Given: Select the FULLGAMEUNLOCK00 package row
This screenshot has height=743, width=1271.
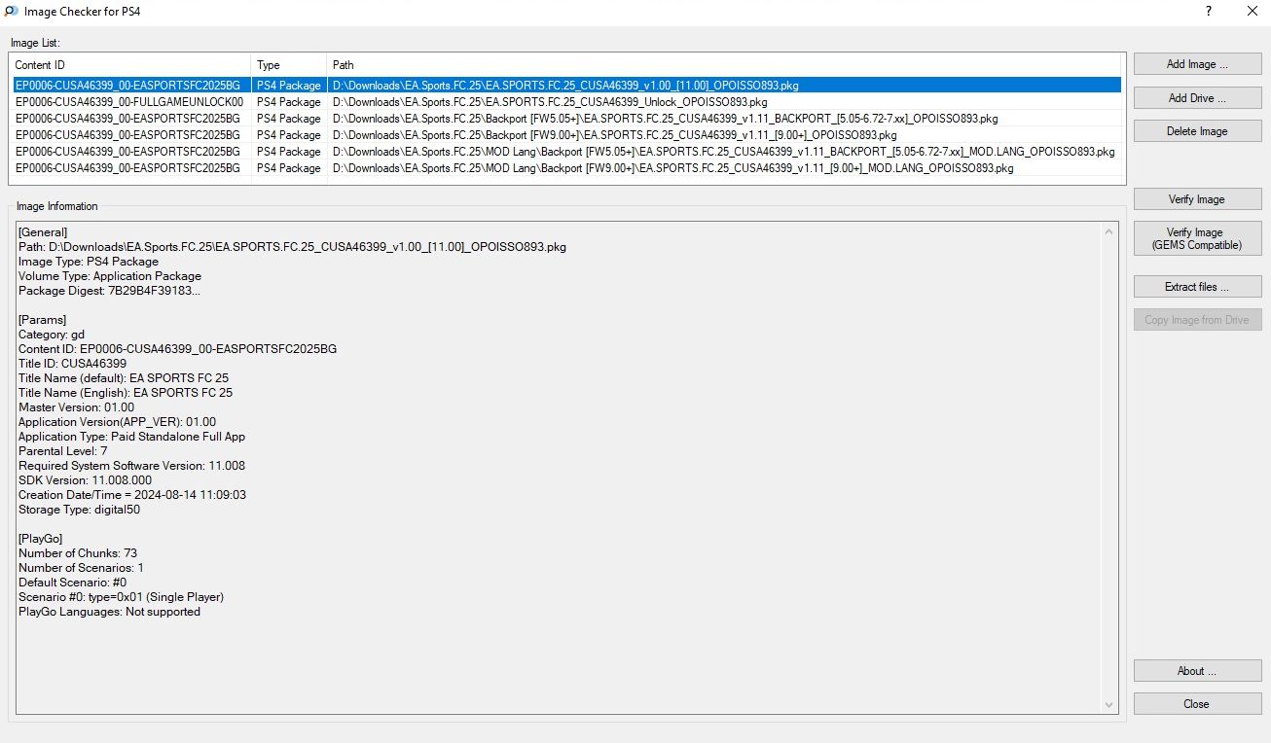Looking at the screenshot, I should pyautogui.click(x=565, y=102).
